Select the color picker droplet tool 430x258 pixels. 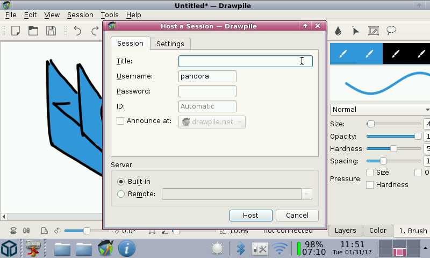pyautogui.click(x=338, y=31)
